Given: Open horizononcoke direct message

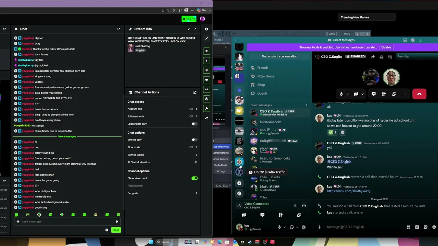Looking at the screenshot, I should tap(279, 122).
